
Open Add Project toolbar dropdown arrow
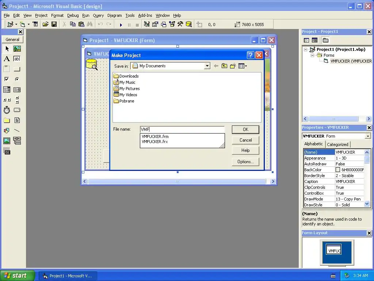[16, 25]
